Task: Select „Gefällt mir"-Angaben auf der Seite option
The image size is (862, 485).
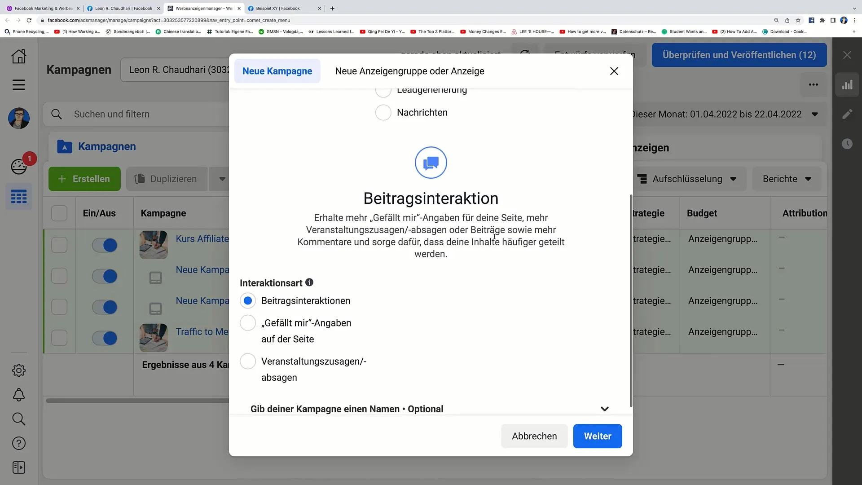Action: [248, 323]
